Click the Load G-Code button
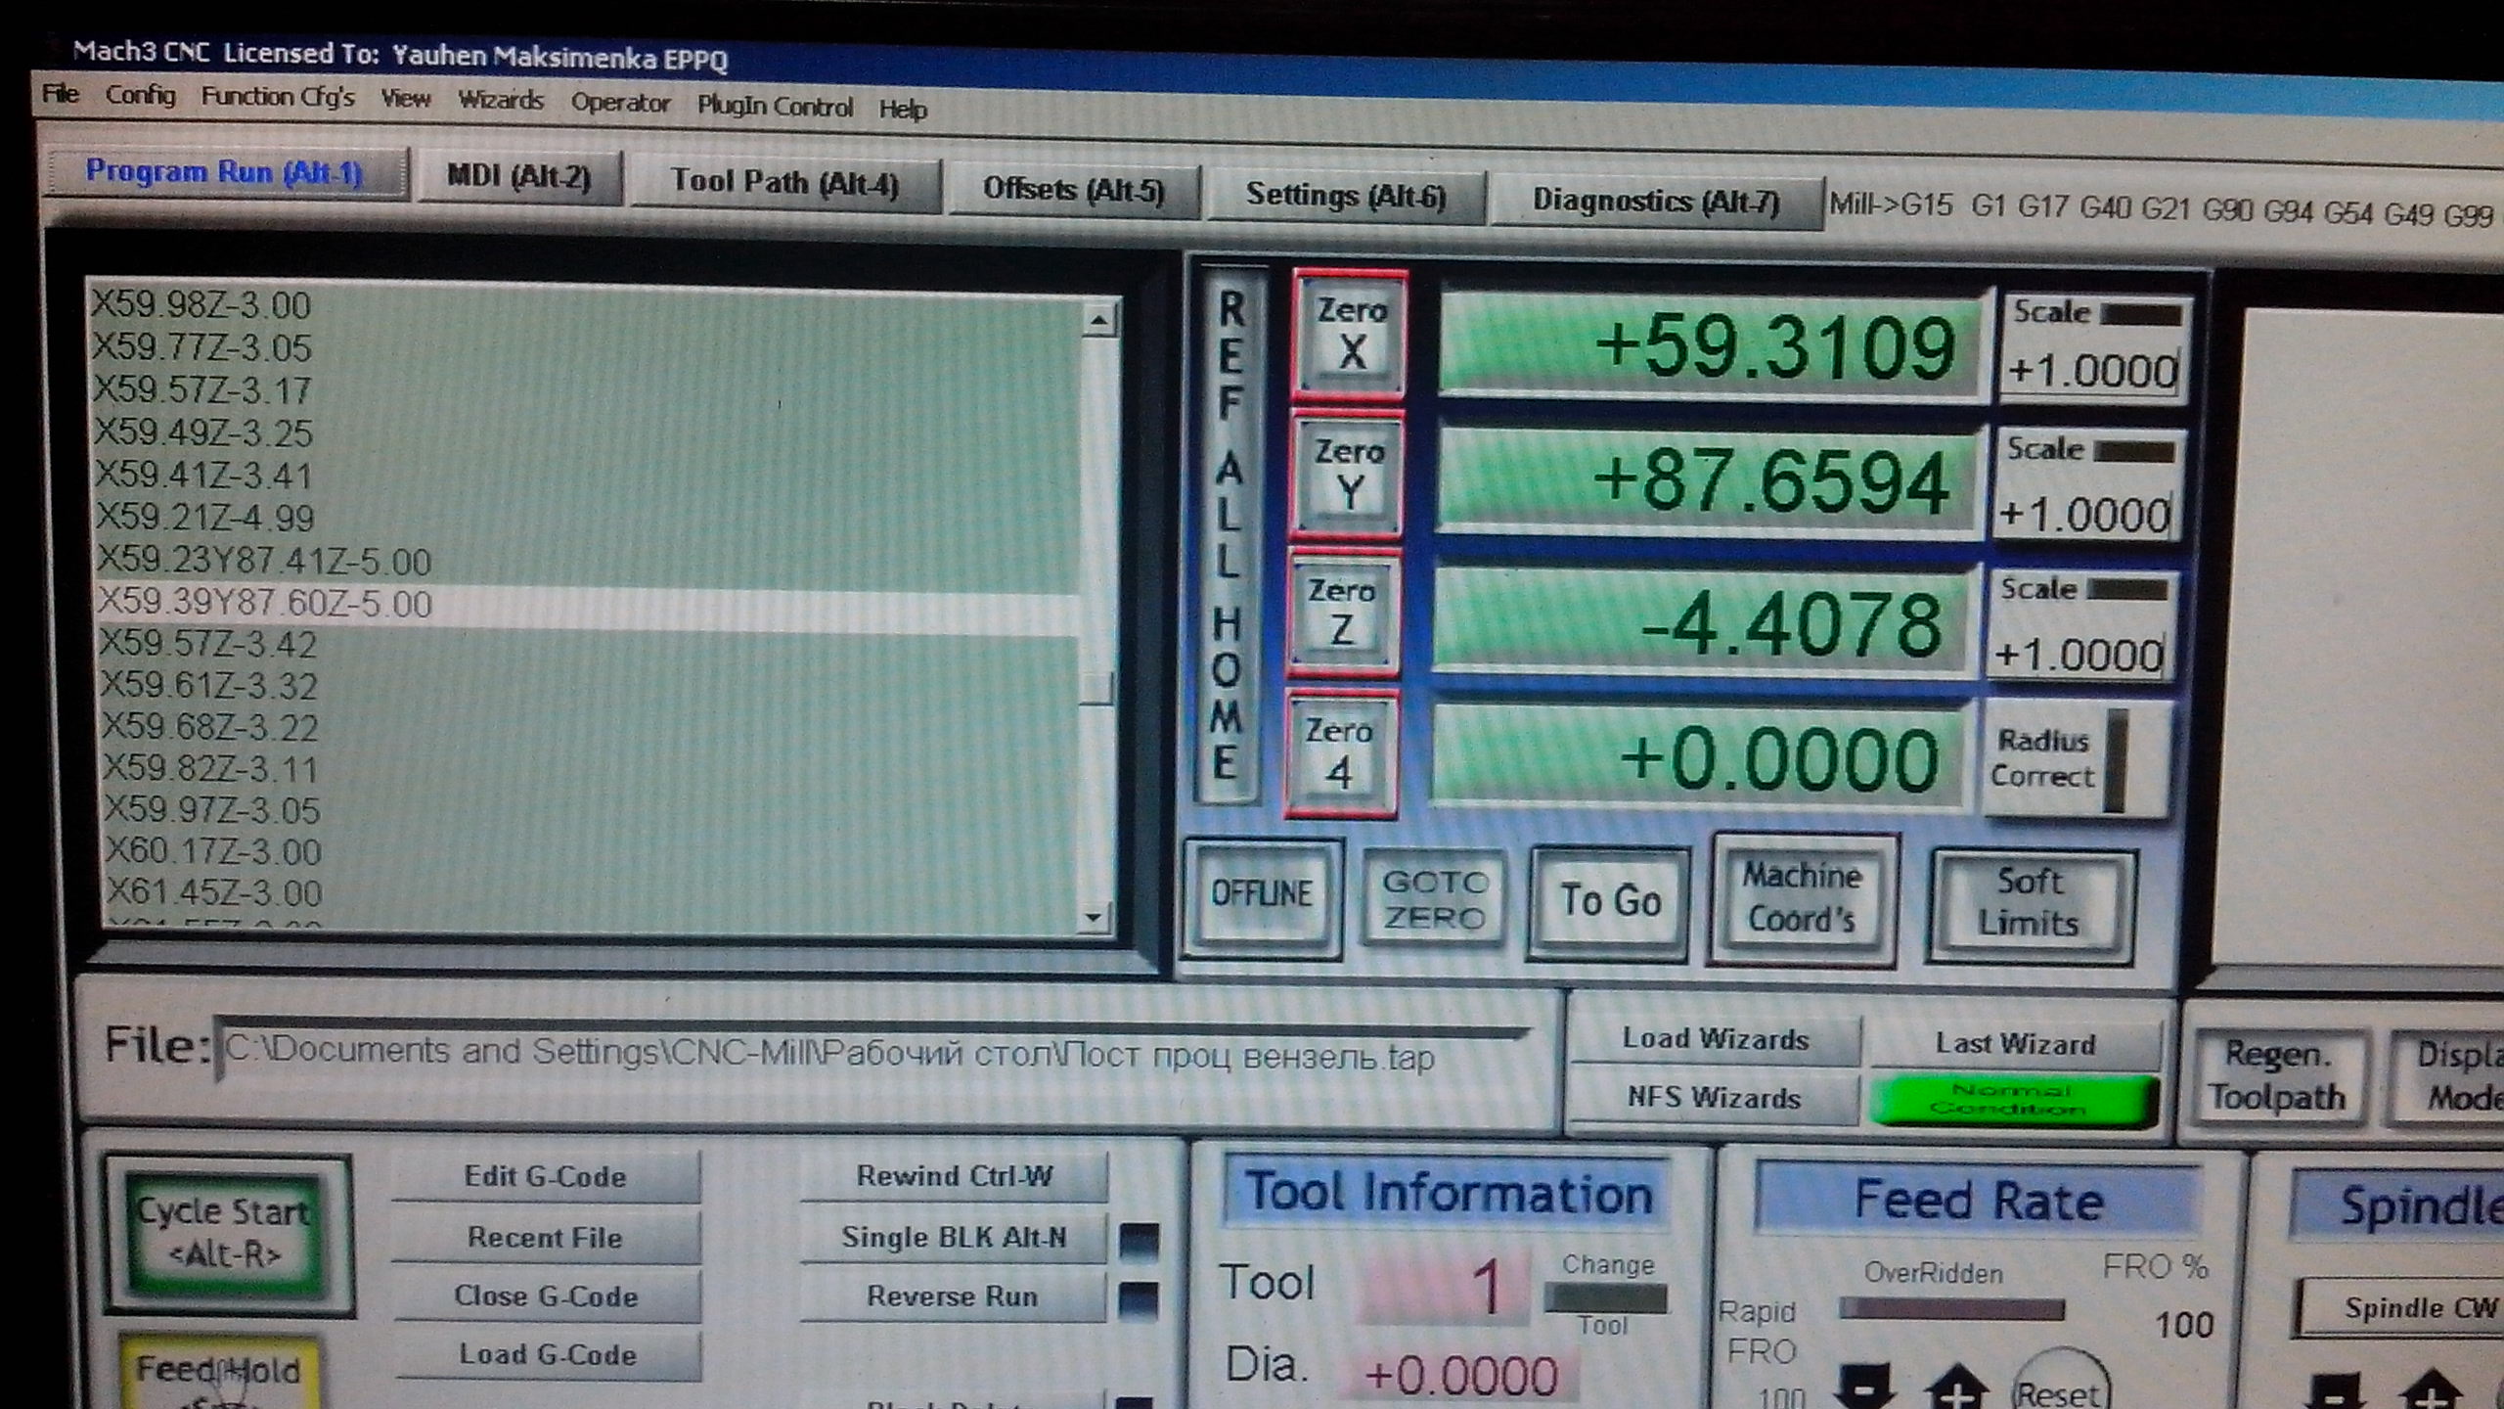The height and width of the screenshot is (1409, 2504). click(547, 1355)
